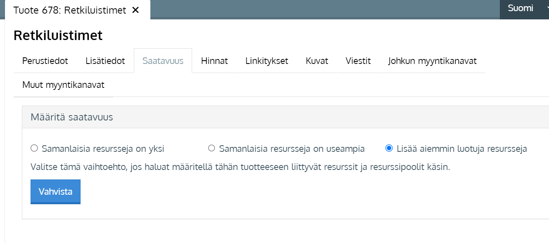Open the Johkun myyntikanavat tab
549x243 pixels.
pos(432,61)
